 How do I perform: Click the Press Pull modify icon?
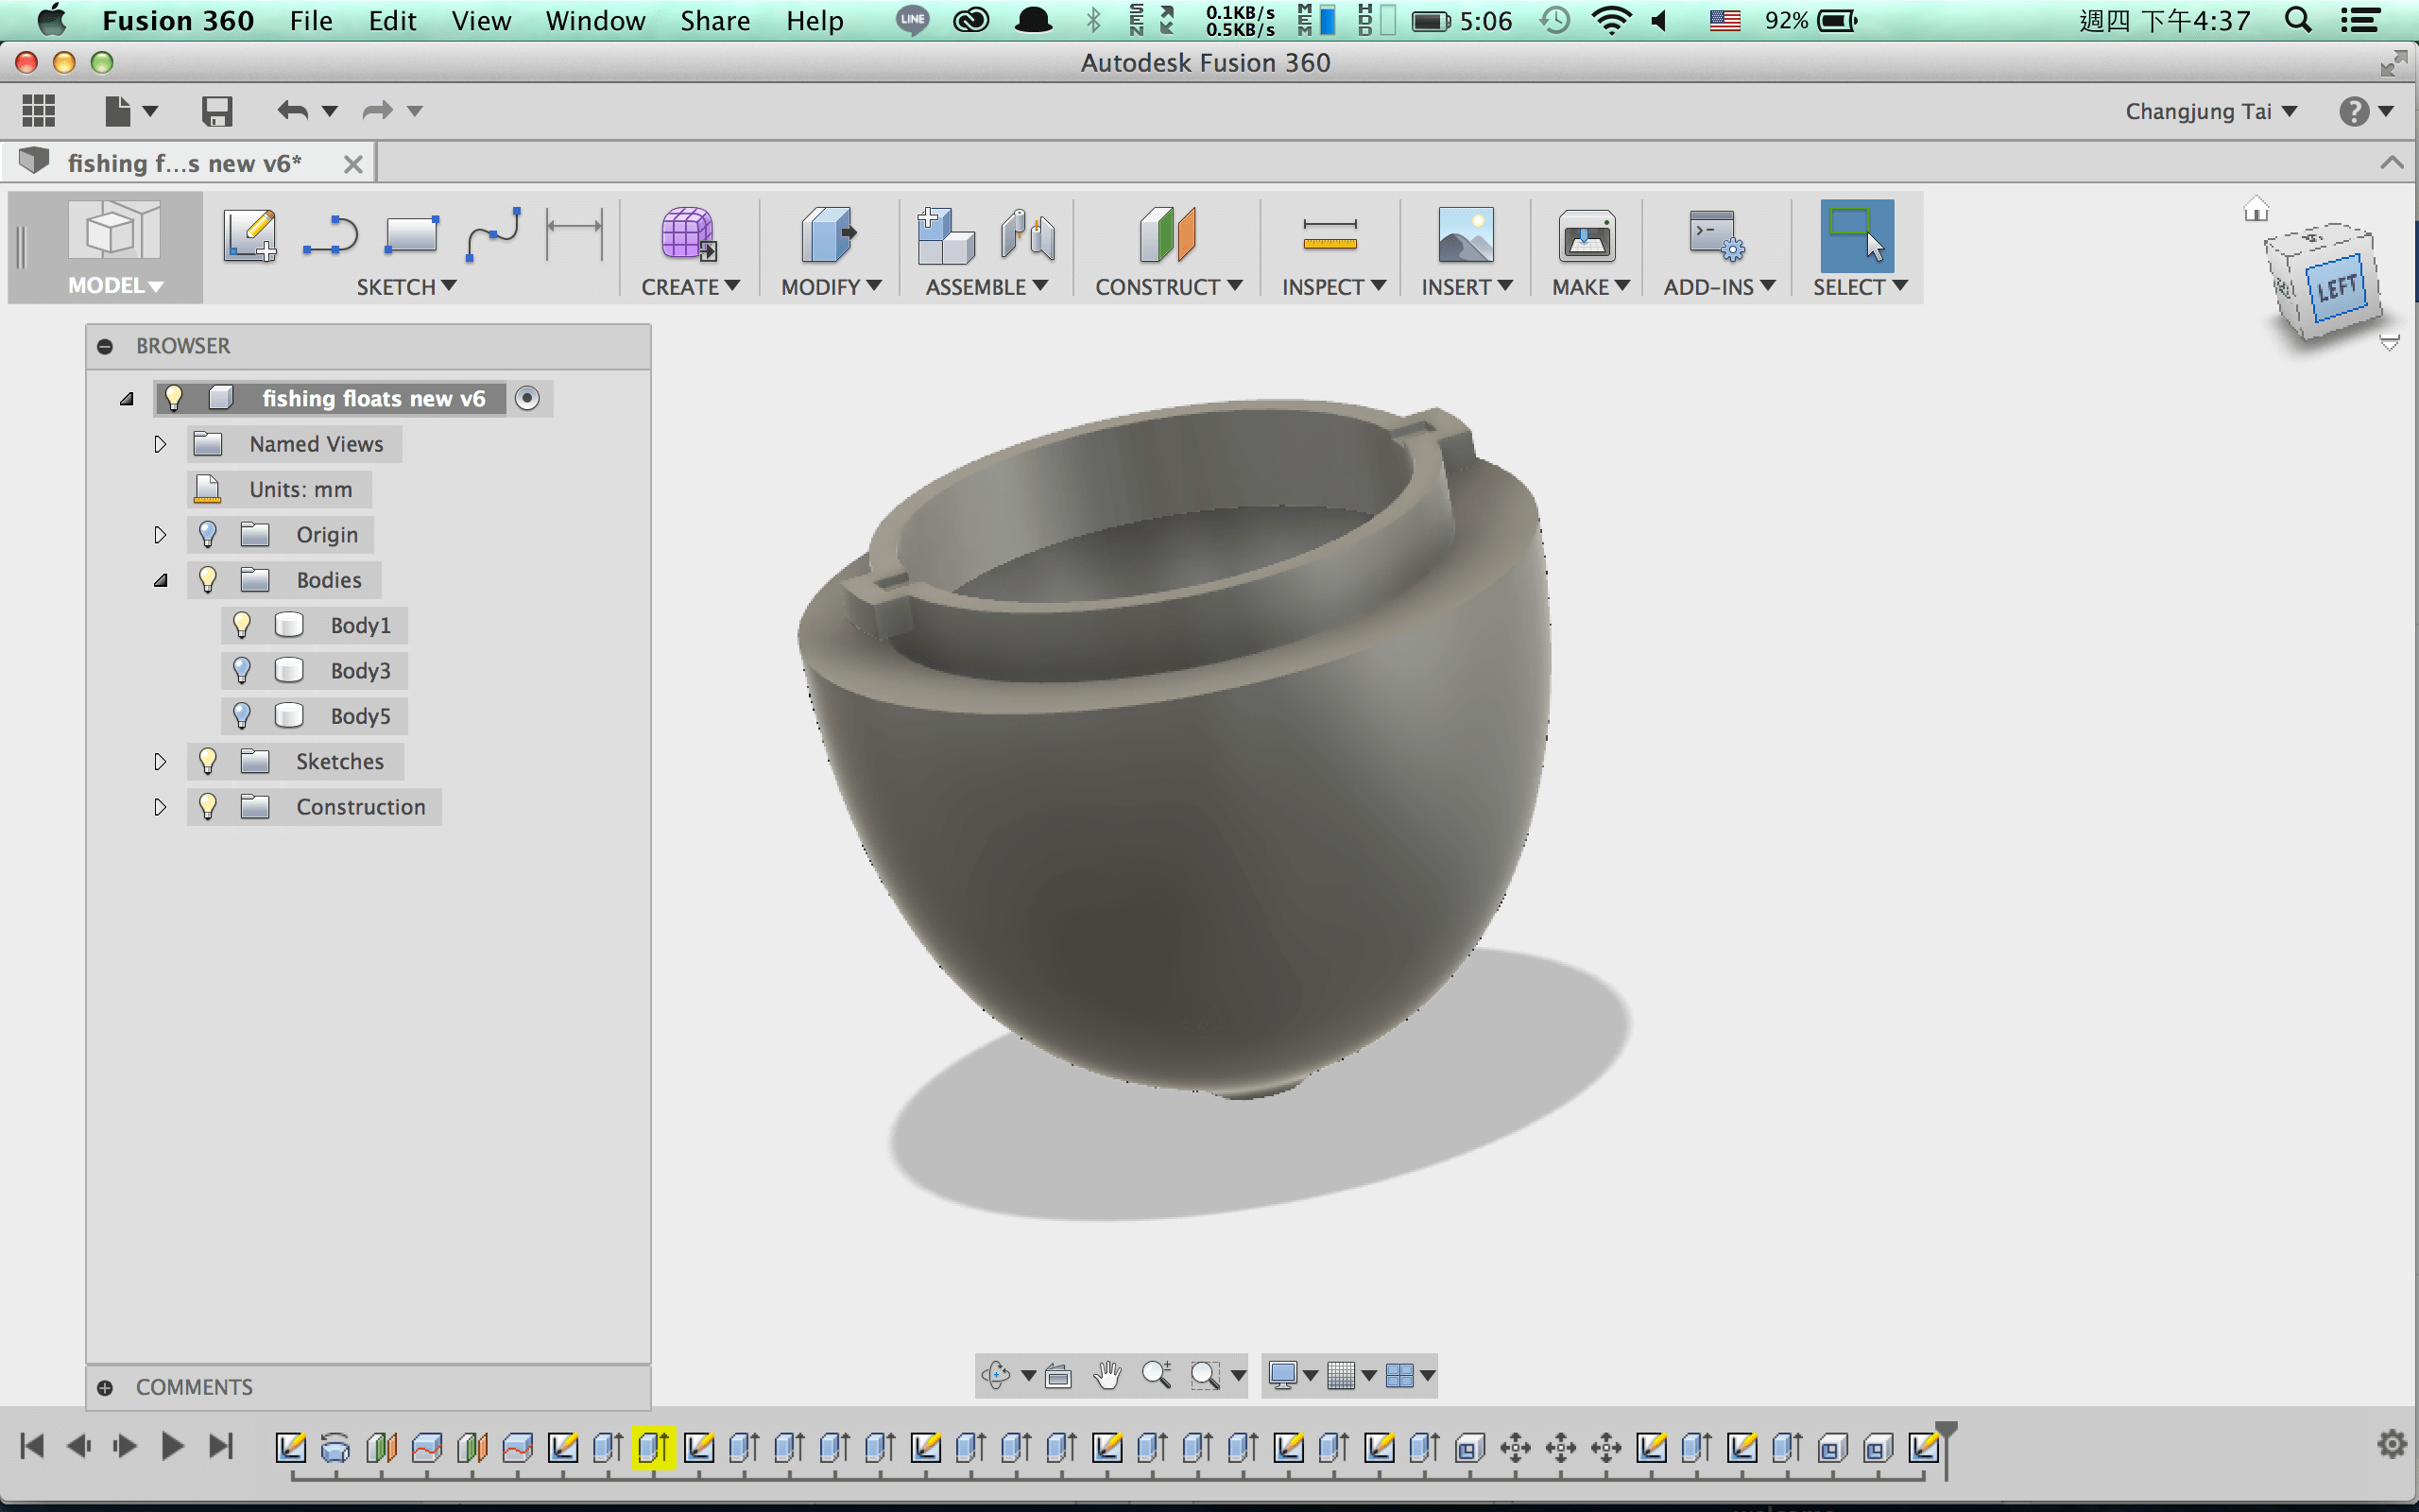coord(829,236)
